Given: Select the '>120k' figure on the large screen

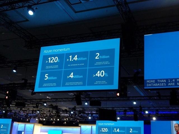Looking at the screenshot, I should 53,60.
